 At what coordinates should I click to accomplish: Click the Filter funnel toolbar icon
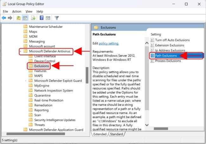[x=57, y=18]
